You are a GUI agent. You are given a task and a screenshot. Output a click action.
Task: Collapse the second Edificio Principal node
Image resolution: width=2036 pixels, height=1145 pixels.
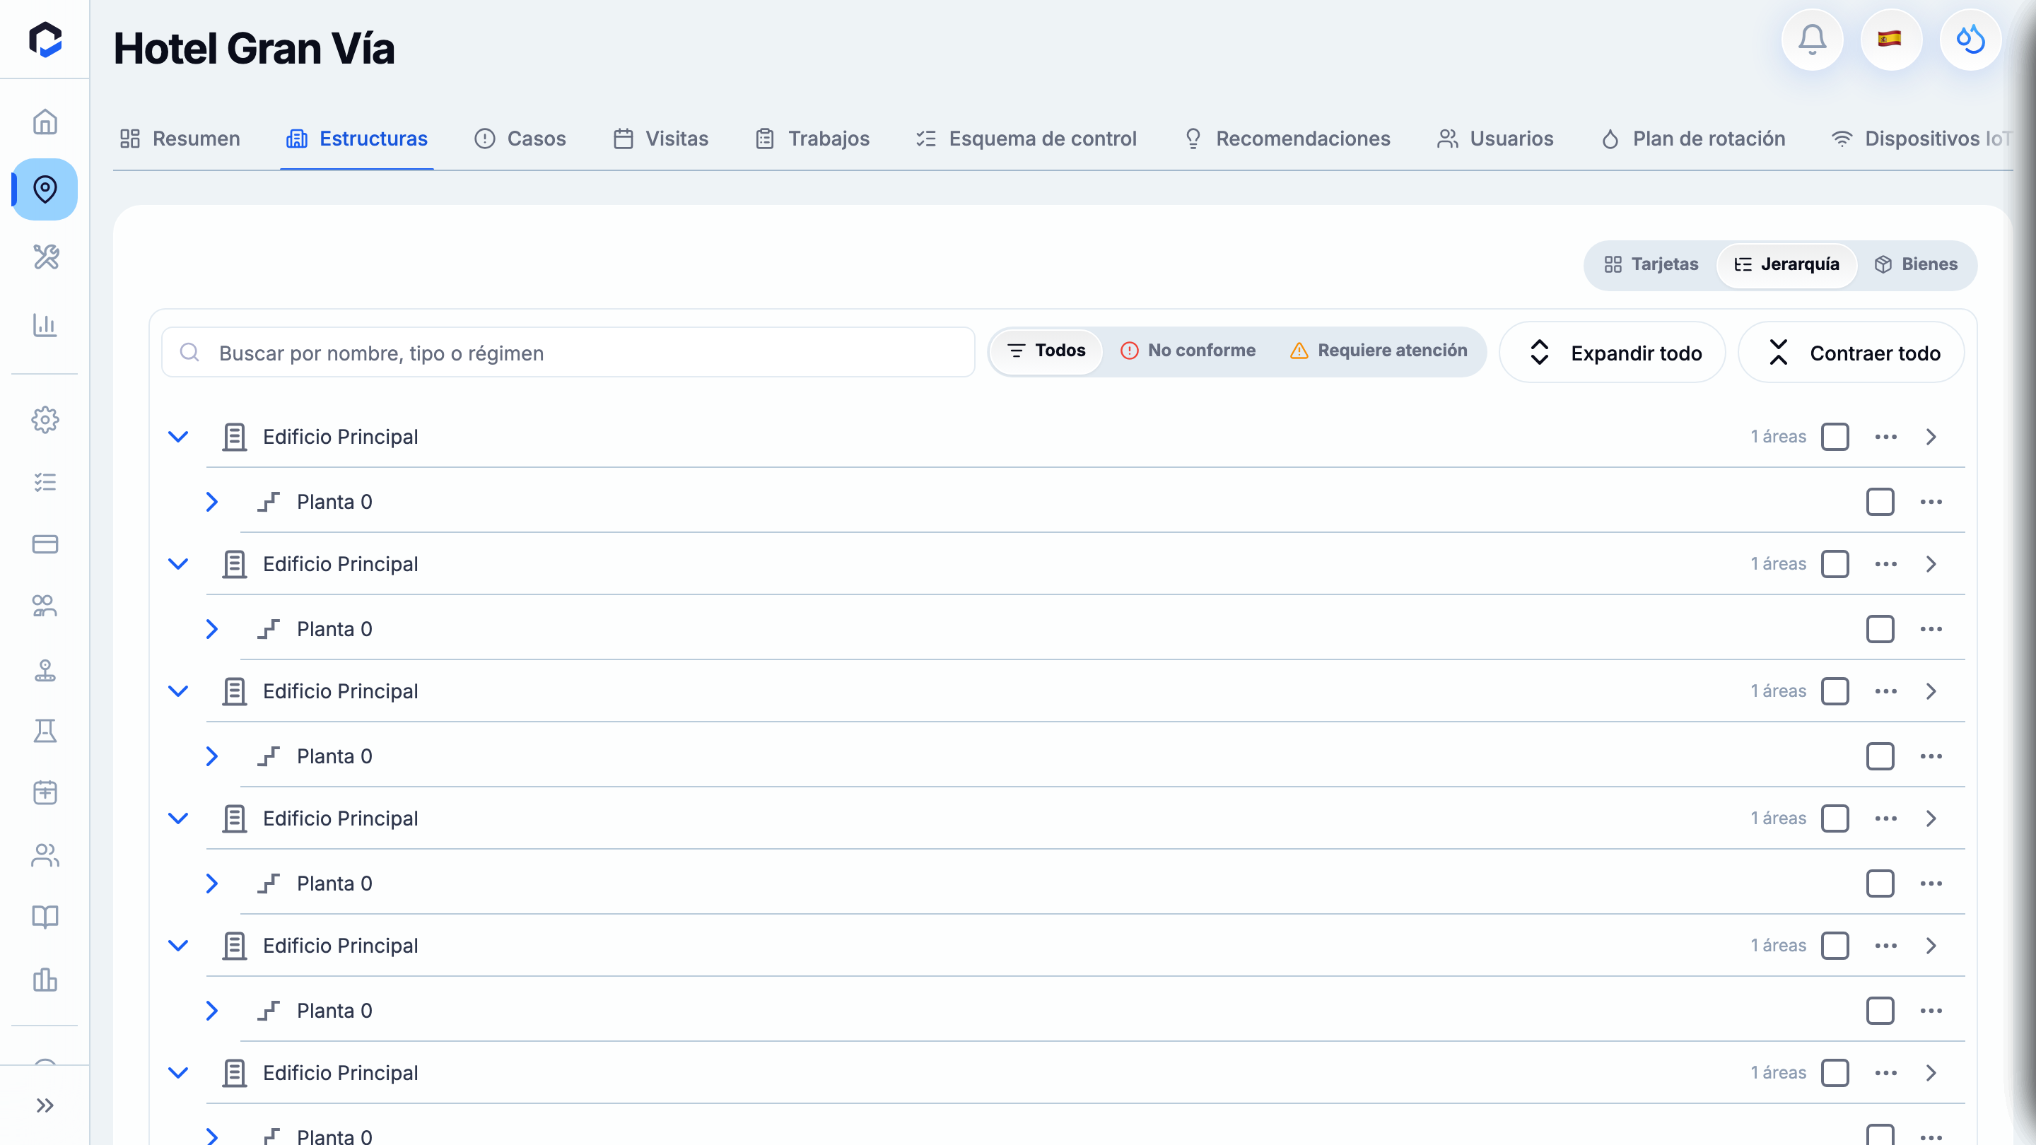[x=179, y=564]
